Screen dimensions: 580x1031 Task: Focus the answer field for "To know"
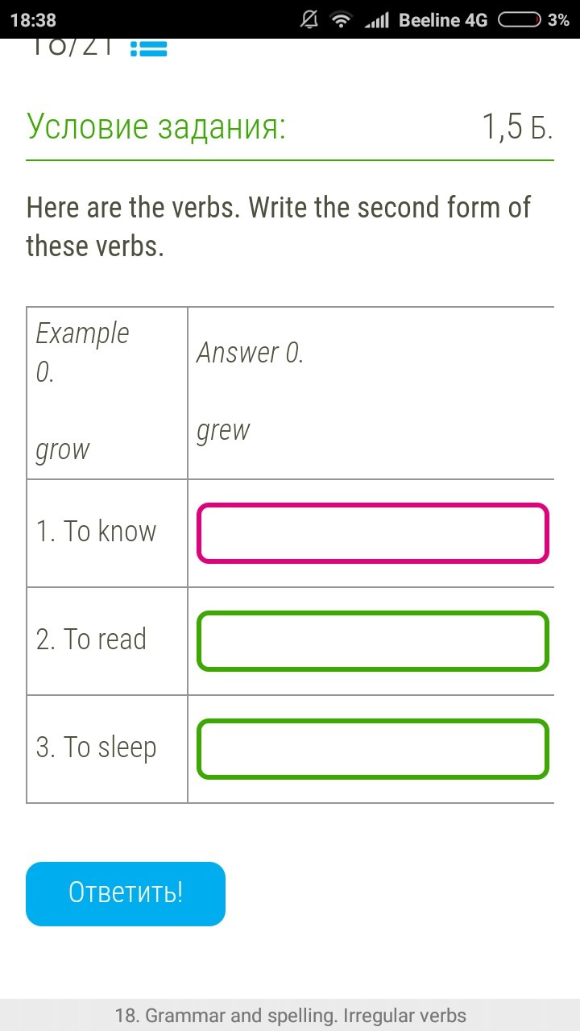coord(372,533)
